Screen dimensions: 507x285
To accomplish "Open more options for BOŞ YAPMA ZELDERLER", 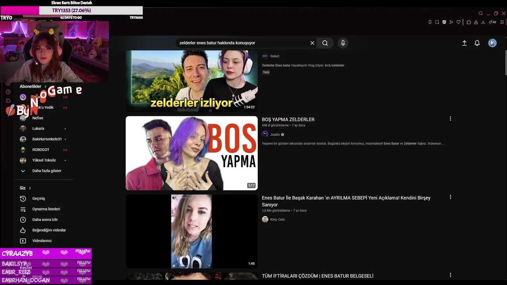I will point(450,119).
